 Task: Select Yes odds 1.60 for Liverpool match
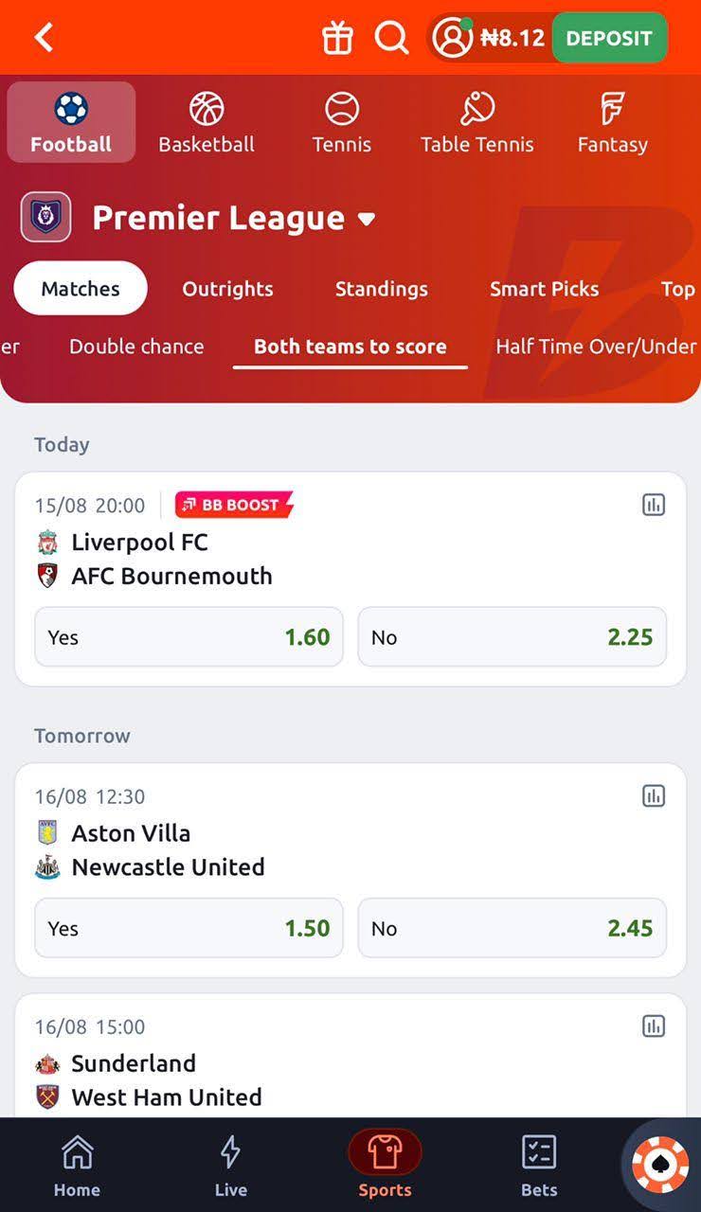pyautogui.click(x=189, y=636)
